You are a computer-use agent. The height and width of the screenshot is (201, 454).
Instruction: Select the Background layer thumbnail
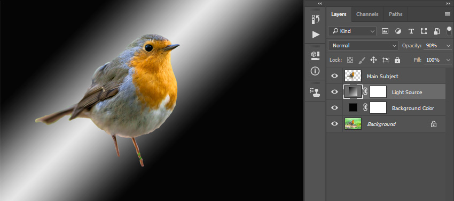point(353,124)
